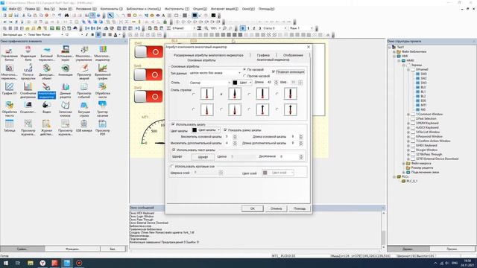477x268 pixels.
Task: Select the Управление битом element icon
Action: coord(9,53)
